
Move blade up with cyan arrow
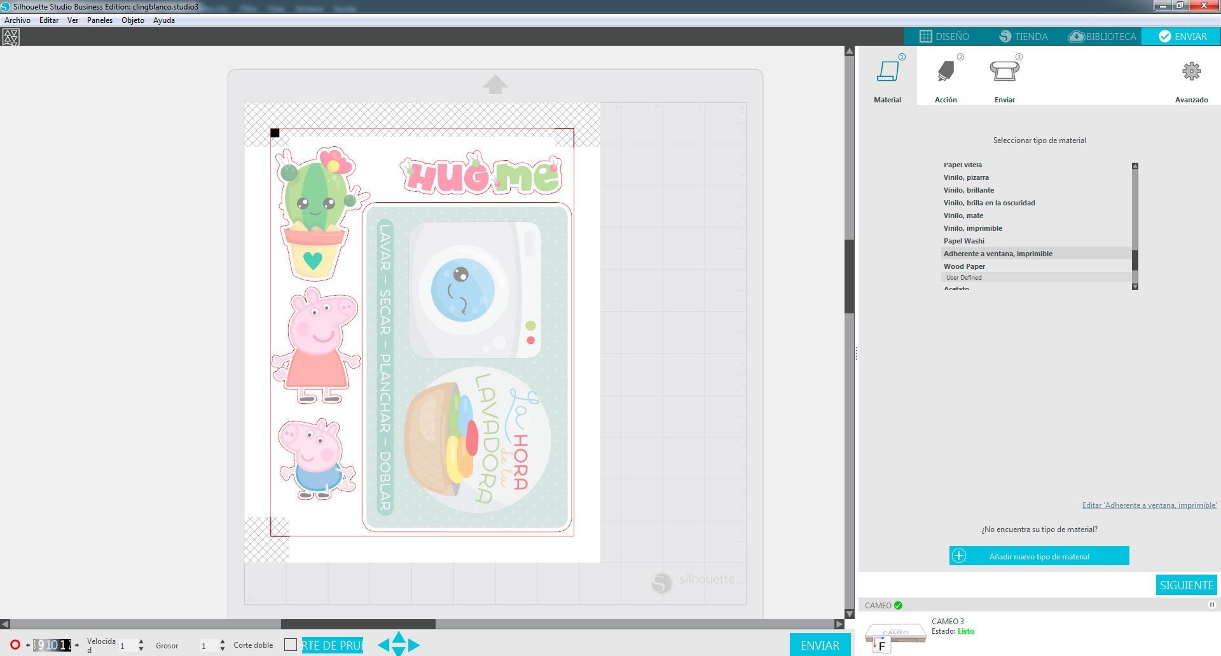tap(399, 637)
